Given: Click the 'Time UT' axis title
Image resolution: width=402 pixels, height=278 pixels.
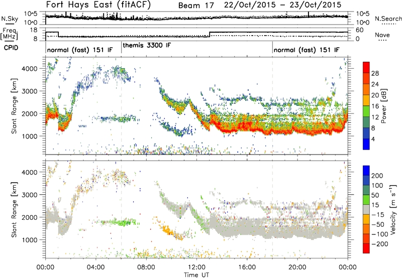Looking at the screenshot, I should click(196, 275).
